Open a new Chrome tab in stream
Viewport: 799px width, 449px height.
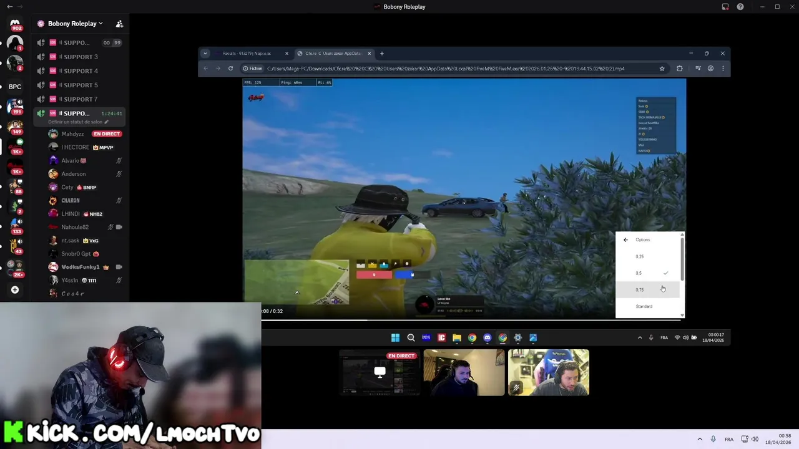point(382,54)
